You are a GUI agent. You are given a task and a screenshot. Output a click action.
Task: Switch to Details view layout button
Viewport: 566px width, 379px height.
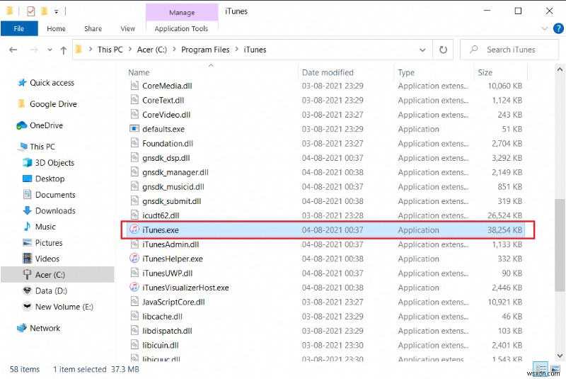pos(541,370)
